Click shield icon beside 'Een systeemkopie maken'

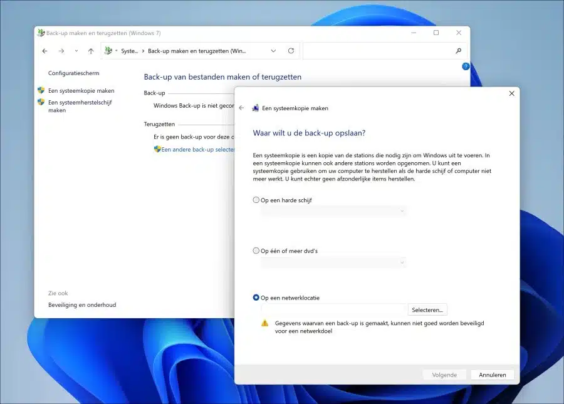click(x=41, y=90)
